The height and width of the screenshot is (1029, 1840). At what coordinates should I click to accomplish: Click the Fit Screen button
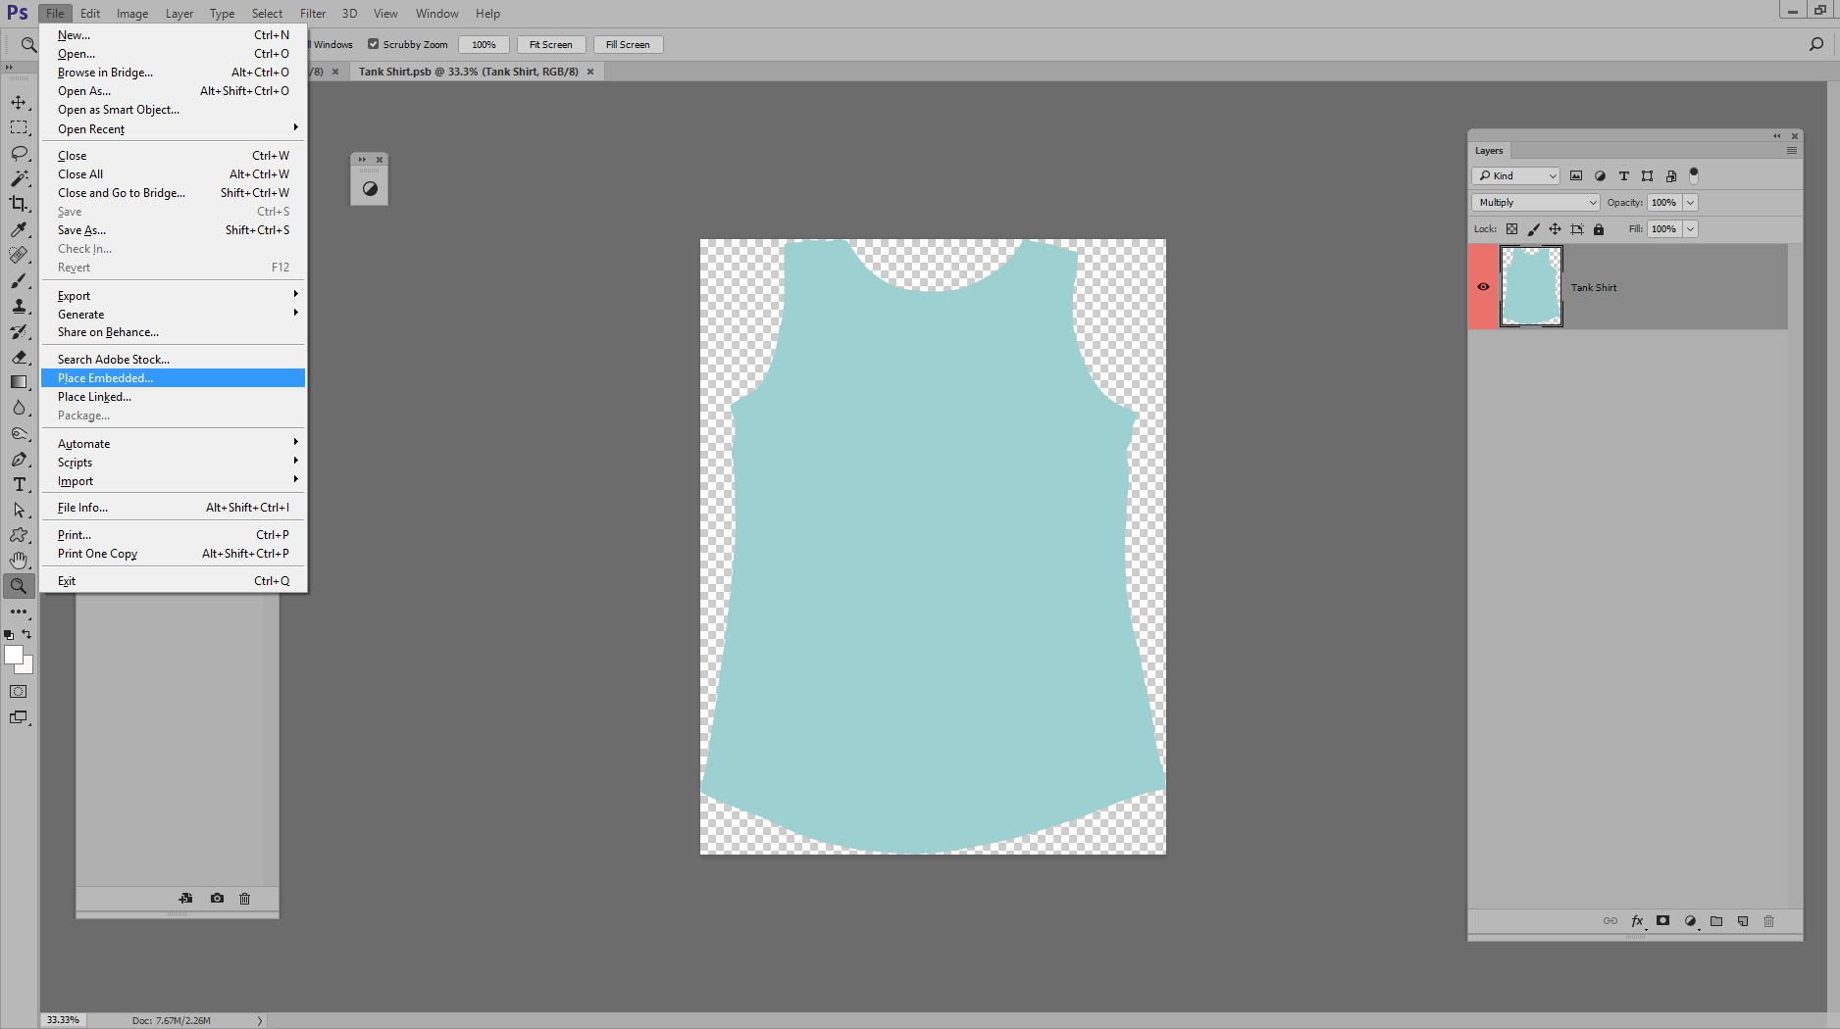(x=551, y=44)
